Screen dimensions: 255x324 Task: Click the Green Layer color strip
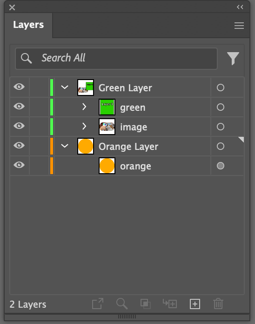[x=52, y=88]
